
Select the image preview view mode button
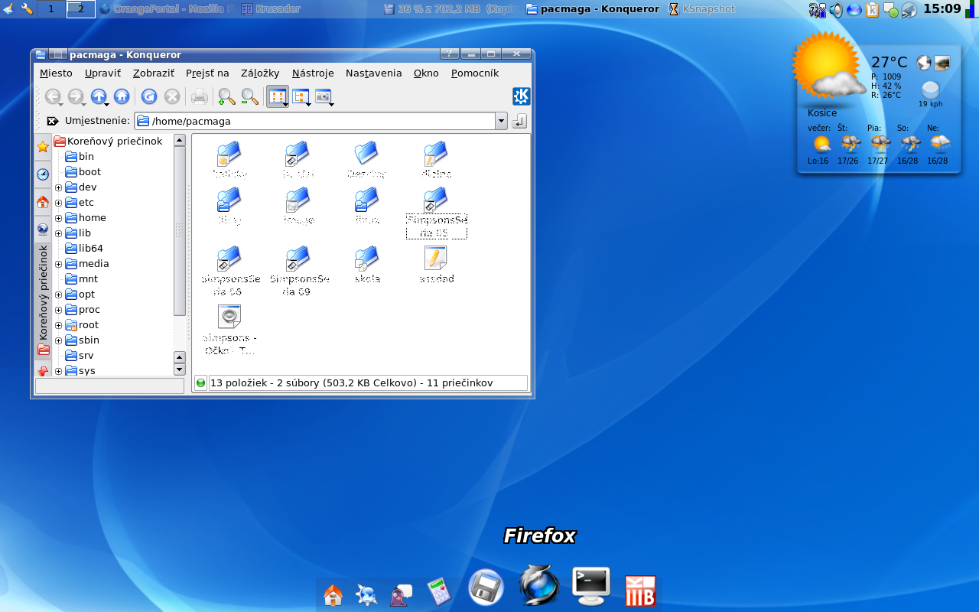pyautogui.click(x=324, y=96)
